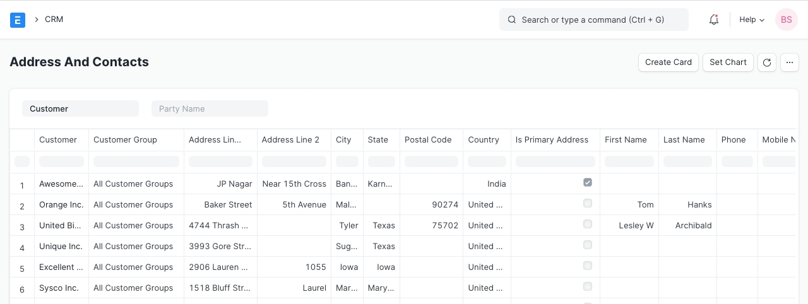Select the Sysco Inc. customer cell
Screen dimensions: 808x304
(61, 288)
